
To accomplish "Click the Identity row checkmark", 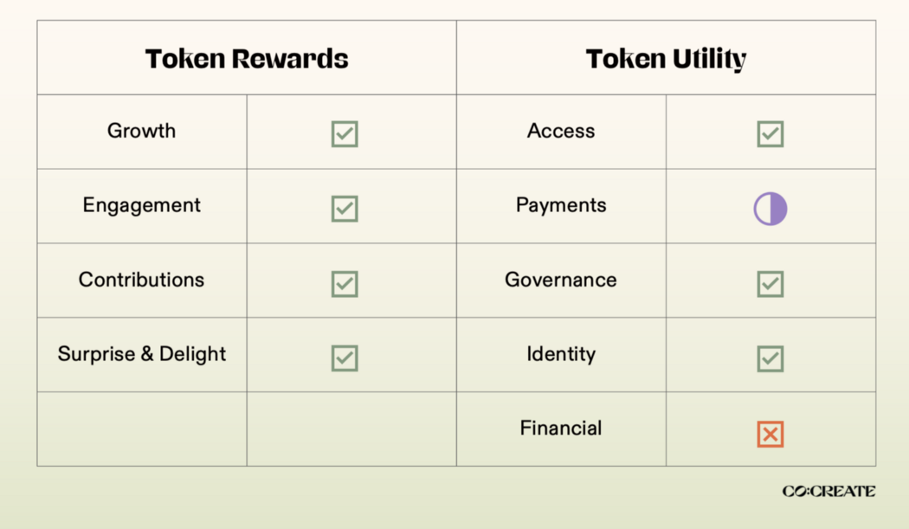I will 770,358.
